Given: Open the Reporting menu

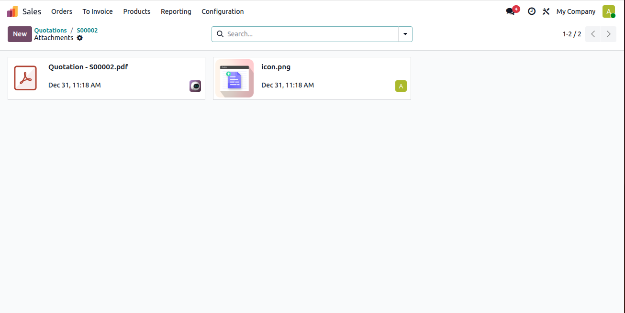Looking at the screenshot, I should click(176, 11).
